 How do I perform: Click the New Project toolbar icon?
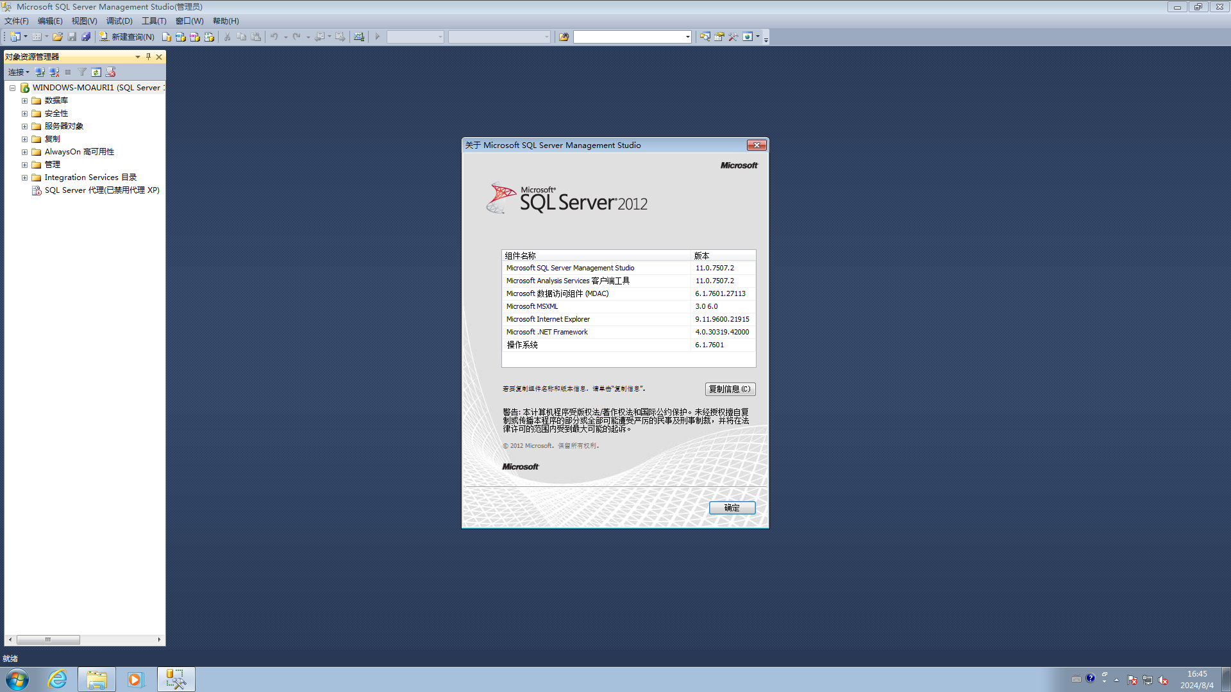(15, 37)
